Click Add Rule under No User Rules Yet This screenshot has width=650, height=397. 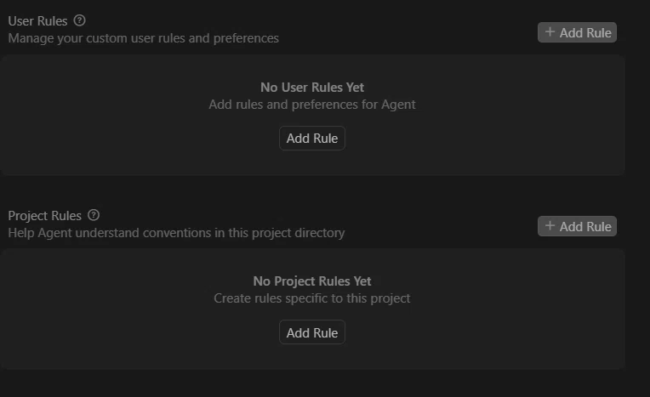click(x=312, y=138)
